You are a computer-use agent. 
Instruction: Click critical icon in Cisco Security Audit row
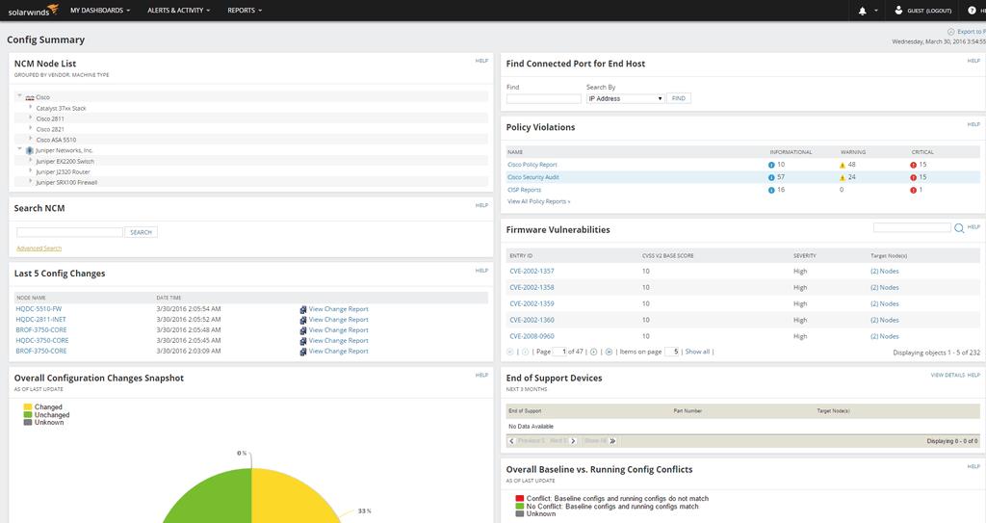click(x=913, y=177)
